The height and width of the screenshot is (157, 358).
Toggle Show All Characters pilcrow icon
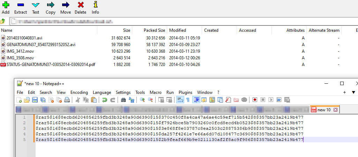[188, 100]
